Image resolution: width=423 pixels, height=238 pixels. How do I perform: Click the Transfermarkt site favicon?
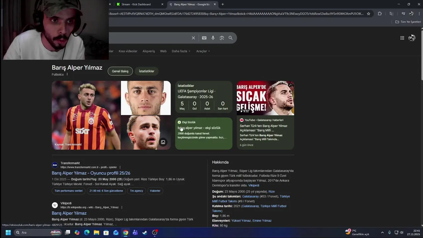[55, 165]
